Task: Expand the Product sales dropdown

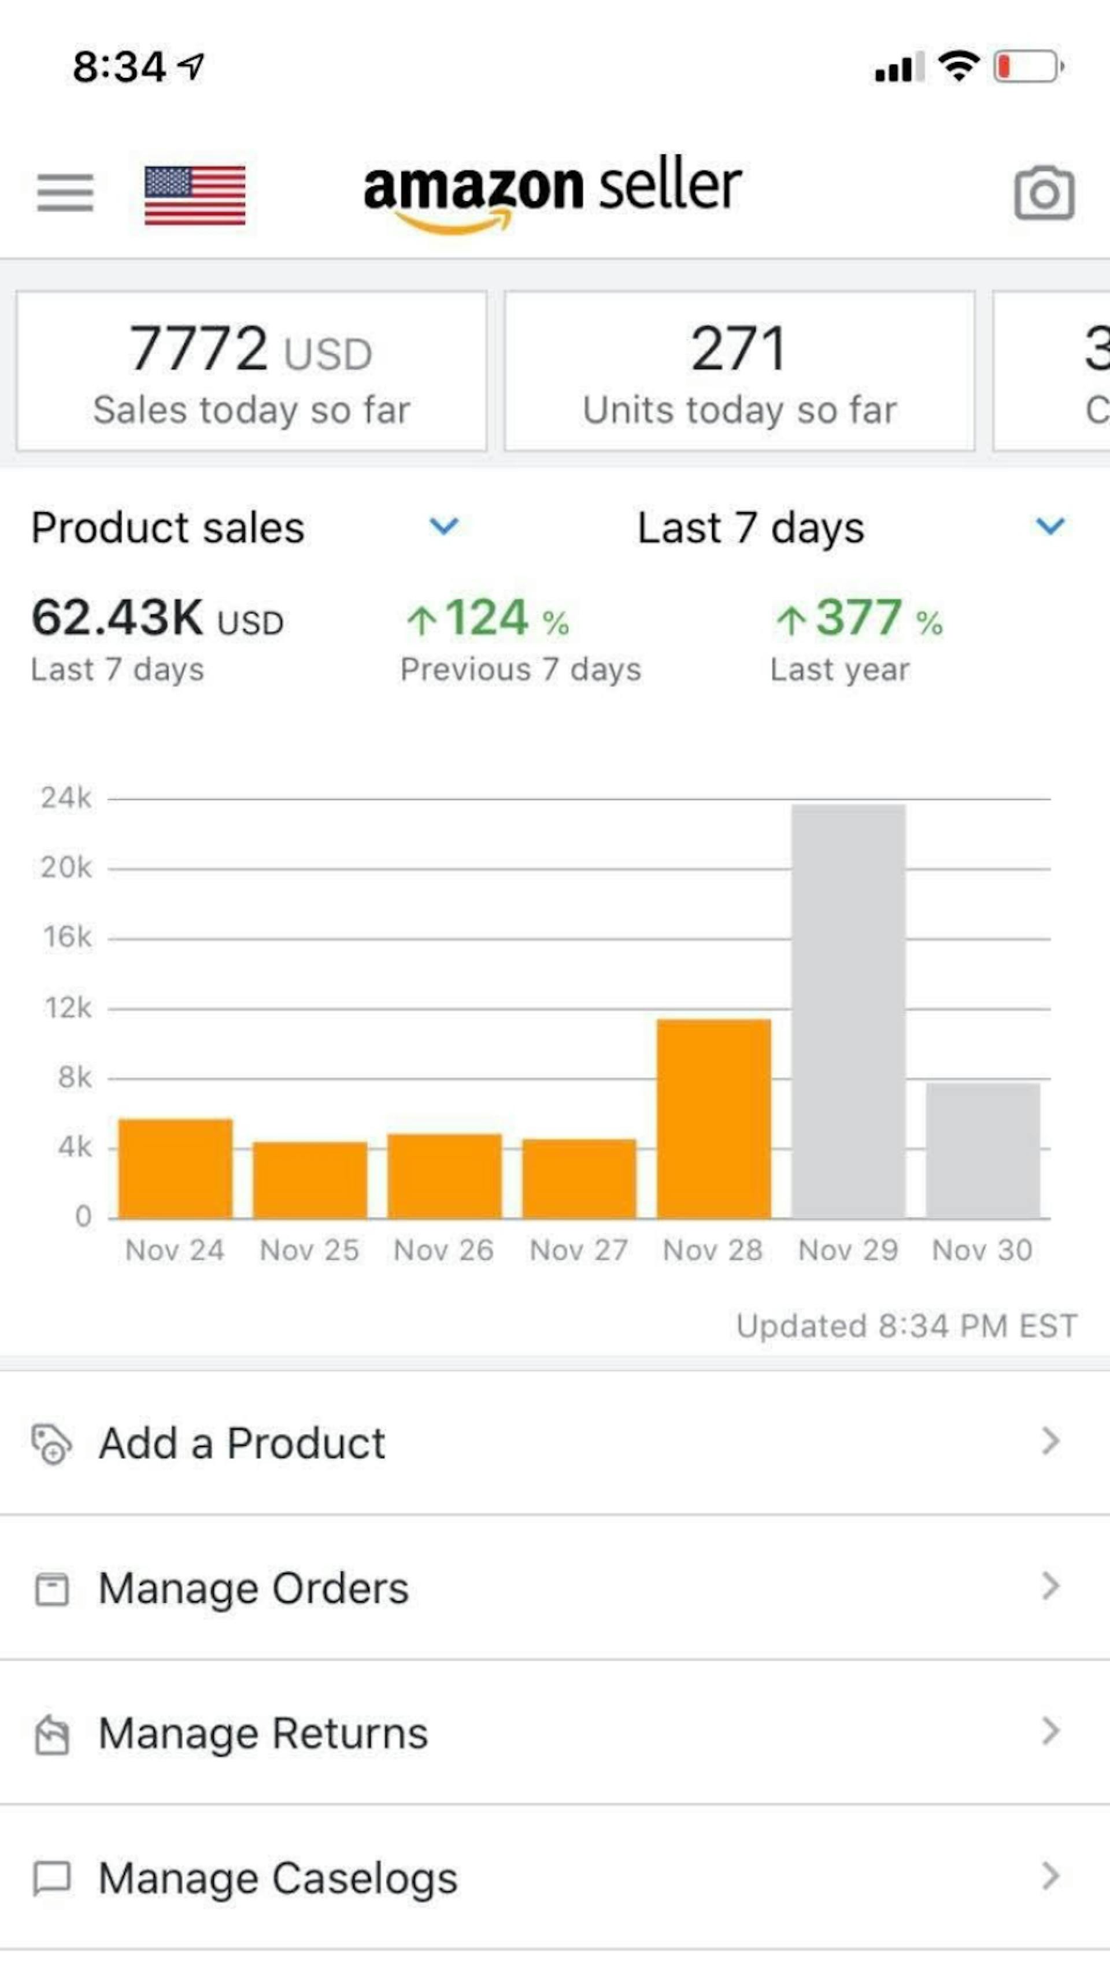Action: tap(443, 526)
